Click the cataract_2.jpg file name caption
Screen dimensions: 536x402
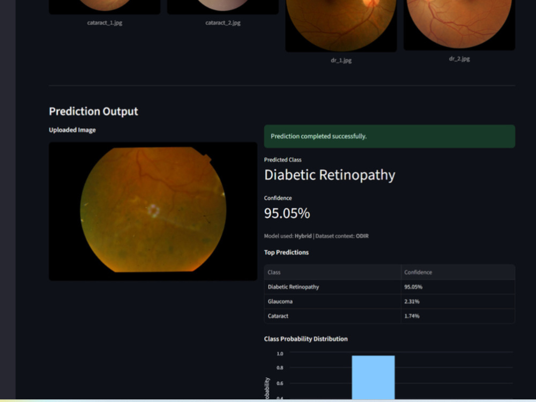pos(223,23)
